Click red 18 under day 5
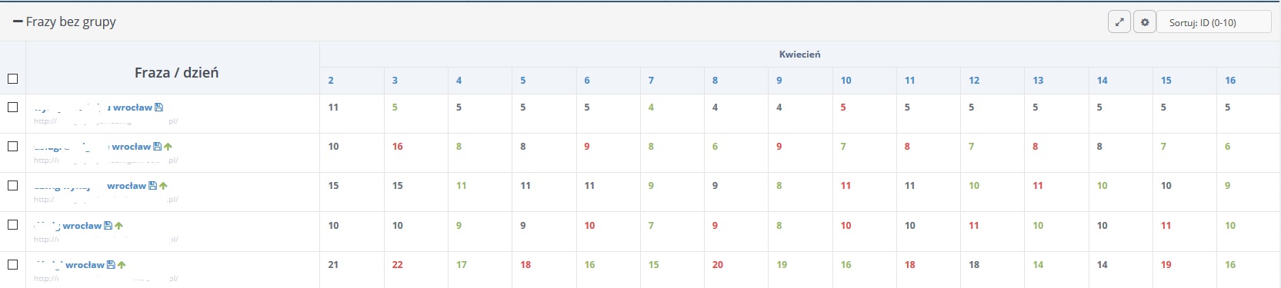Image resolution: width=1281 pixels, height=288 pixels. (525, 264)
